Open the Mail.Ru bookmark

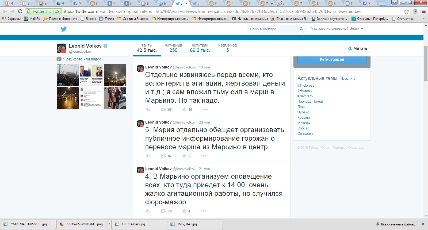[x=32, y=19]
